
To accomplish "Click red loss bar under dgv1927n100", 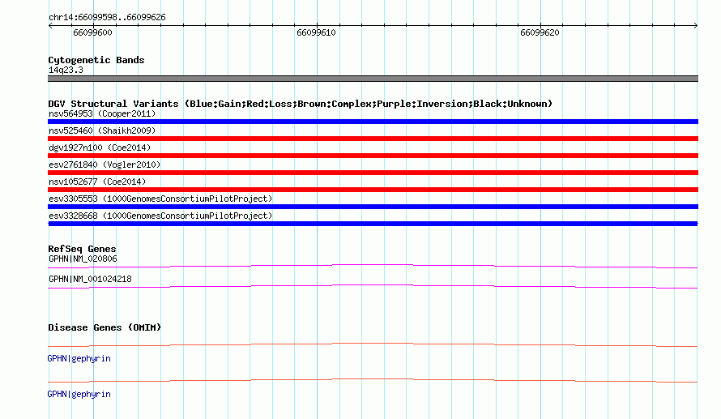I will point(373,156).
